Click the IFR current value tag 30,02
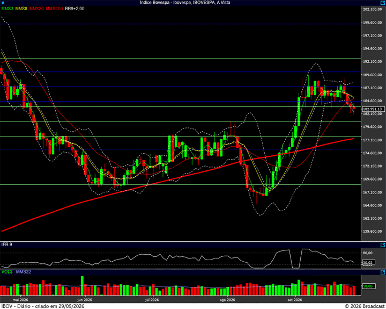The height and width of the screenshot is (309, 386). tap(368, 263)
